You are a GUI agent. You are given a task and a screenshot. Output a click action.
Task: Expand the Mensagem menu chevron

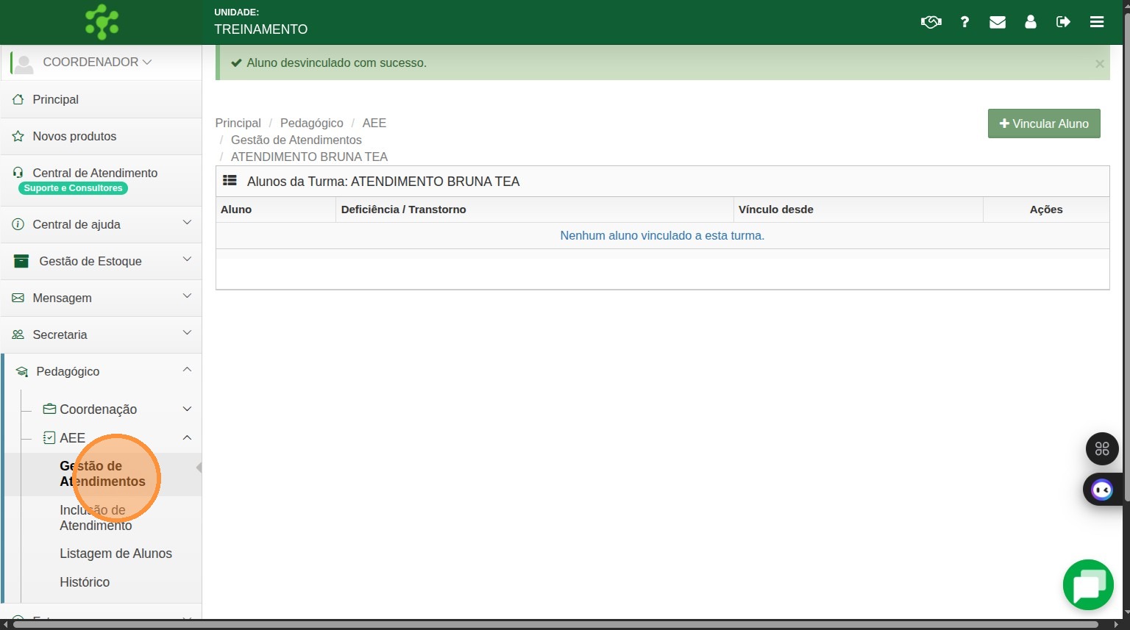[x=187, y=296]
